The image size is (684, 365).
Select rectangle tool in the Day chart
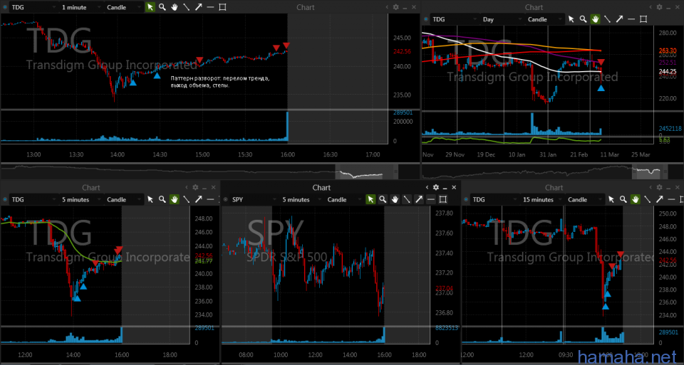[x=643, y=19]
